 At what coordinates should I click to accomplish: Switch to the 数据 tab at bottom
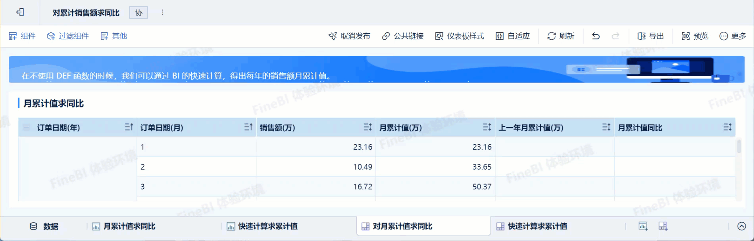[x=44, y=226]
